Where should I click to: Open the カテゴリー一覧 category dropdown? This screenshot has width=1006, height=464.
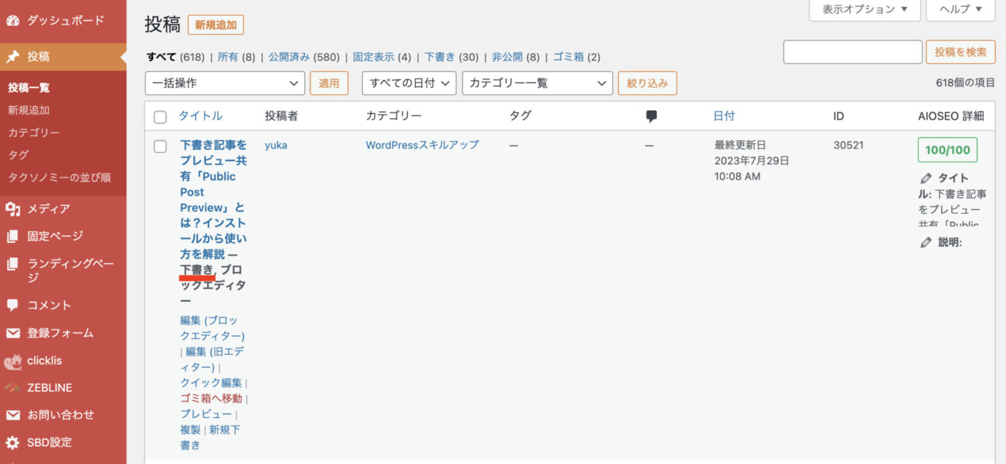pyautogui.click(x=536, y=83)
